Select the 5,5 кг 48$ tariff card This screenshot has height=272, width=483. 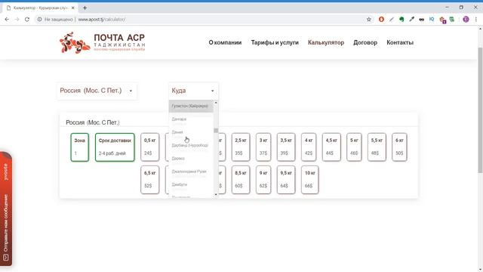click(x=377, y=147)
